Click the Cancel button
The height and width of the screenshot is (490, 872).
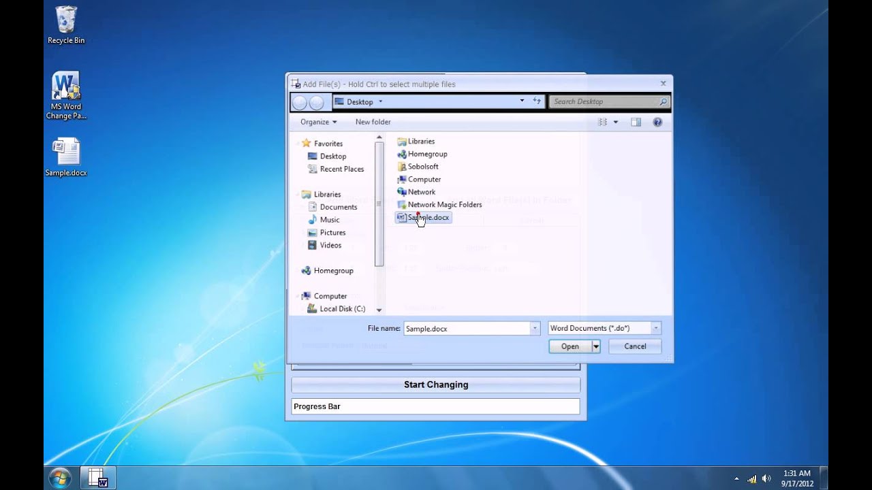point(635,346)
